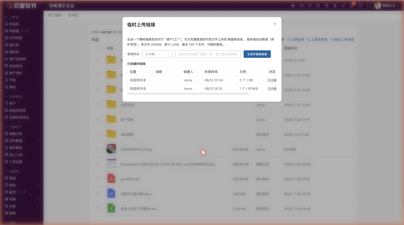This screenshot has height=225, width=404.
Task: Open notifications bell with badge 6
Action: tap(352, 6)
